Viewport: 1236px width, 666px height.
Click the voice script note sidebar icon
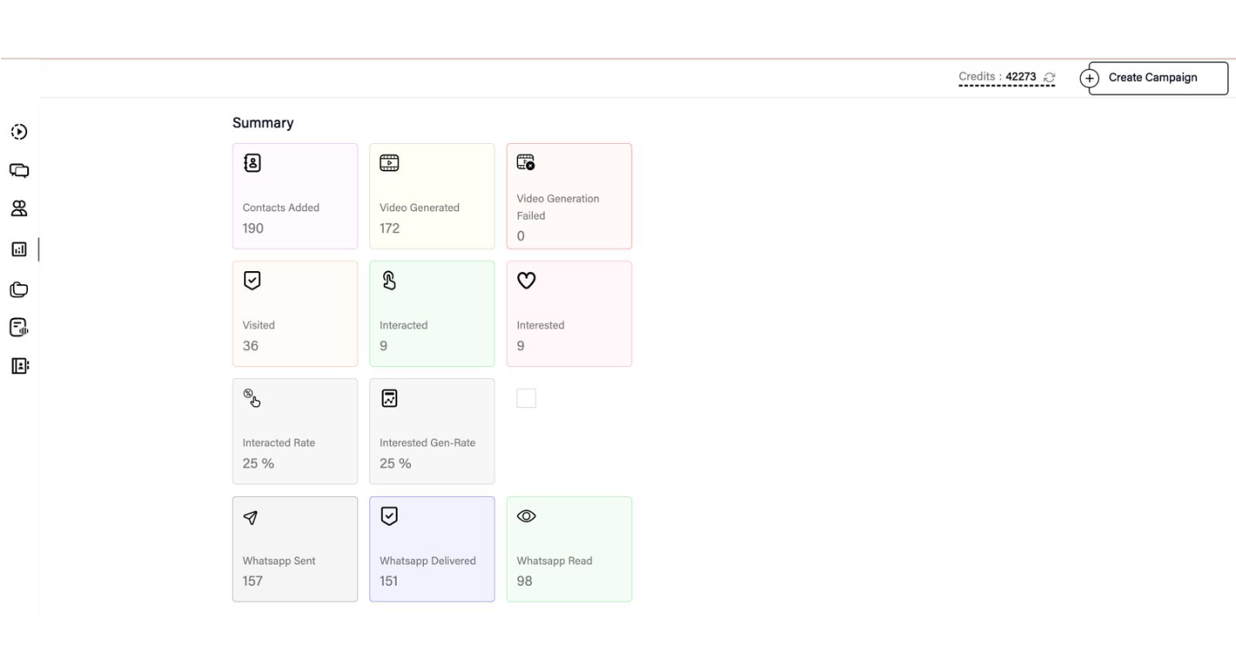coord(18,327)
